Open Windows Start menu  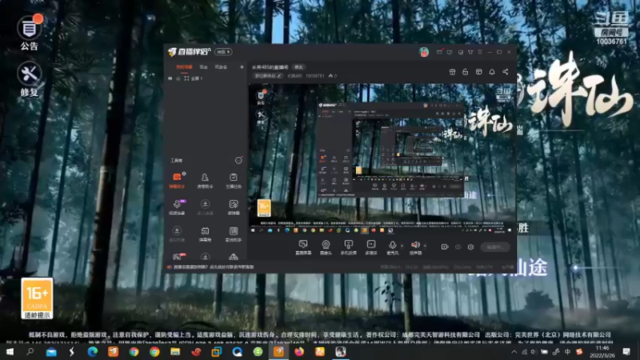(10, 352)
